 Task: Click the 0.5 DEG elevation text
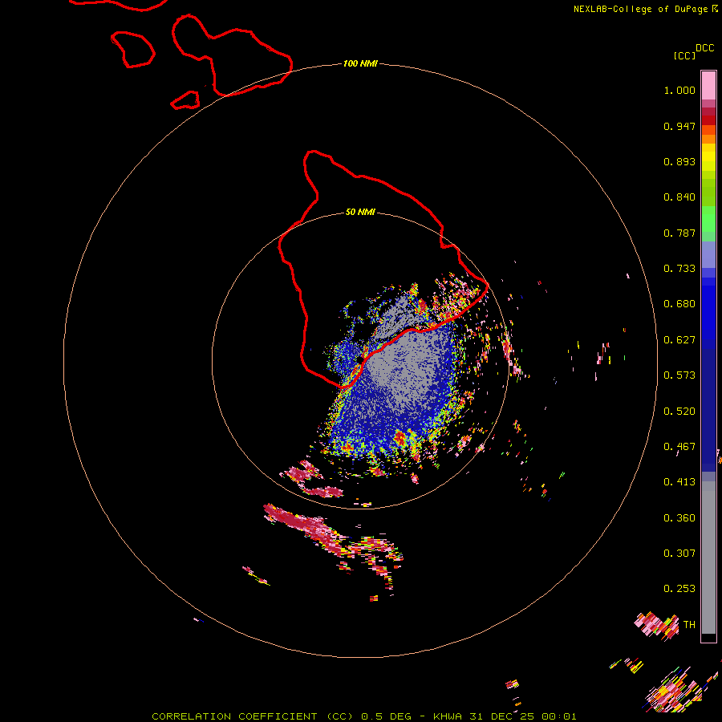click(387, 716)
